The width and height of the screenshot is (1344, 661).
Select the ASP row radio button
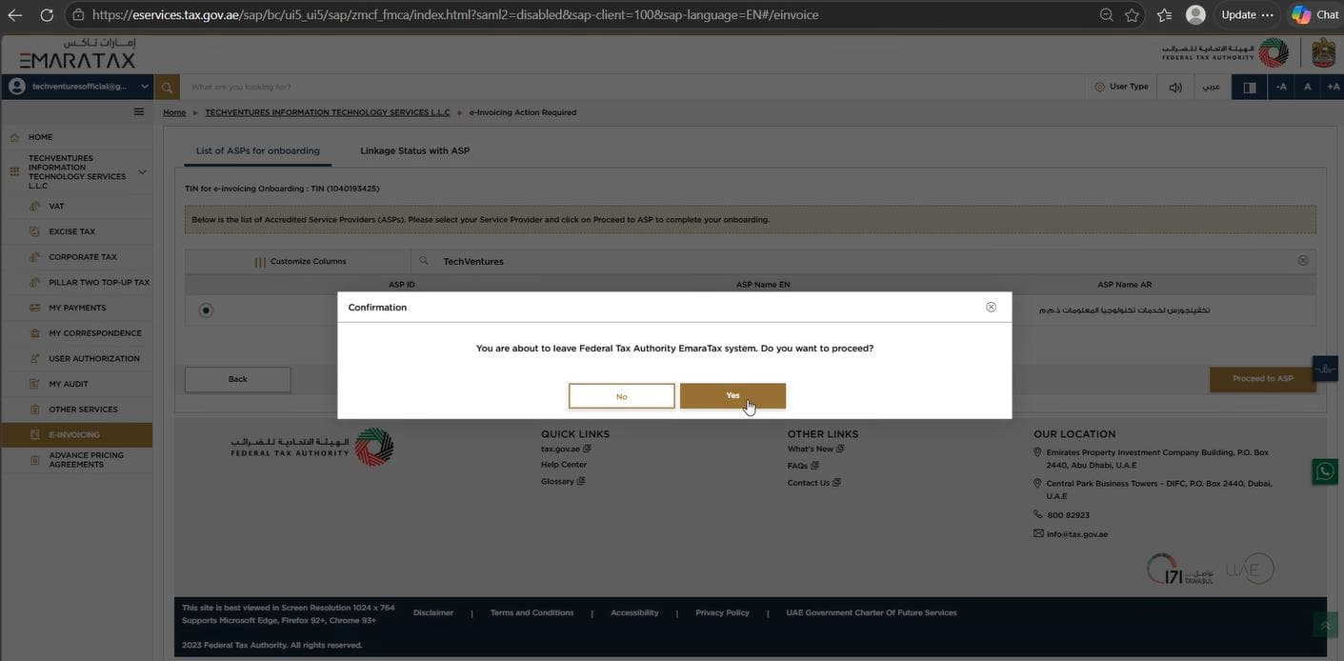[206, 310]
